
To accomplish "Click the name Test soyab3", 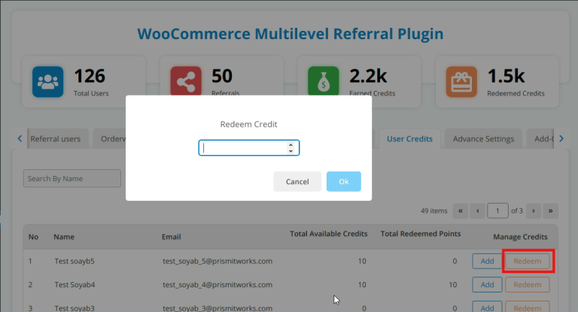I will tap(75, 308).
